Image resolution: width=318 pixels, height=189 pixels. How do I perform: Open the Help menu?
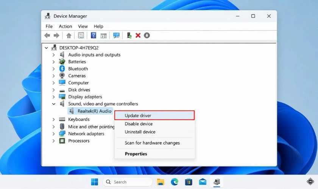(x=98, y=26)
